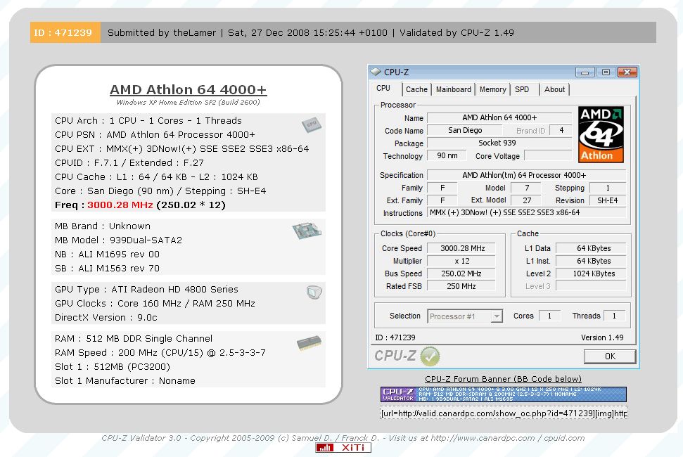Viewport: 683px width, 457px height.
Task: Open the Processor #1 selection dropdown
Action: coord(465,316)
